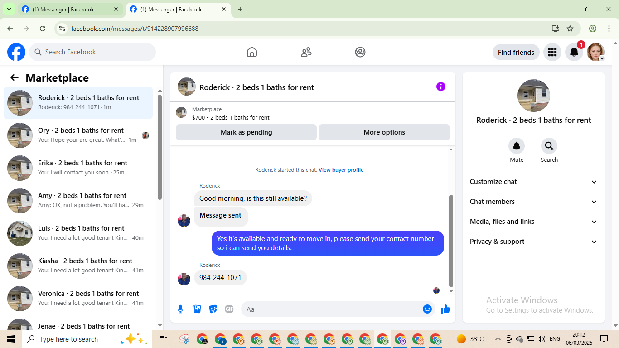Expand the Privacy & support section

(x=534, y=242)
